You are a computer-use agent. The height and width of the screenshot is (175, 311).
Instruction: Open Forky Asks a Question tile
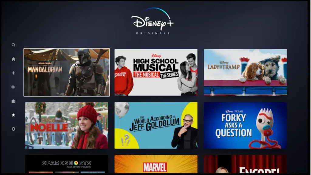pos(245,126)
